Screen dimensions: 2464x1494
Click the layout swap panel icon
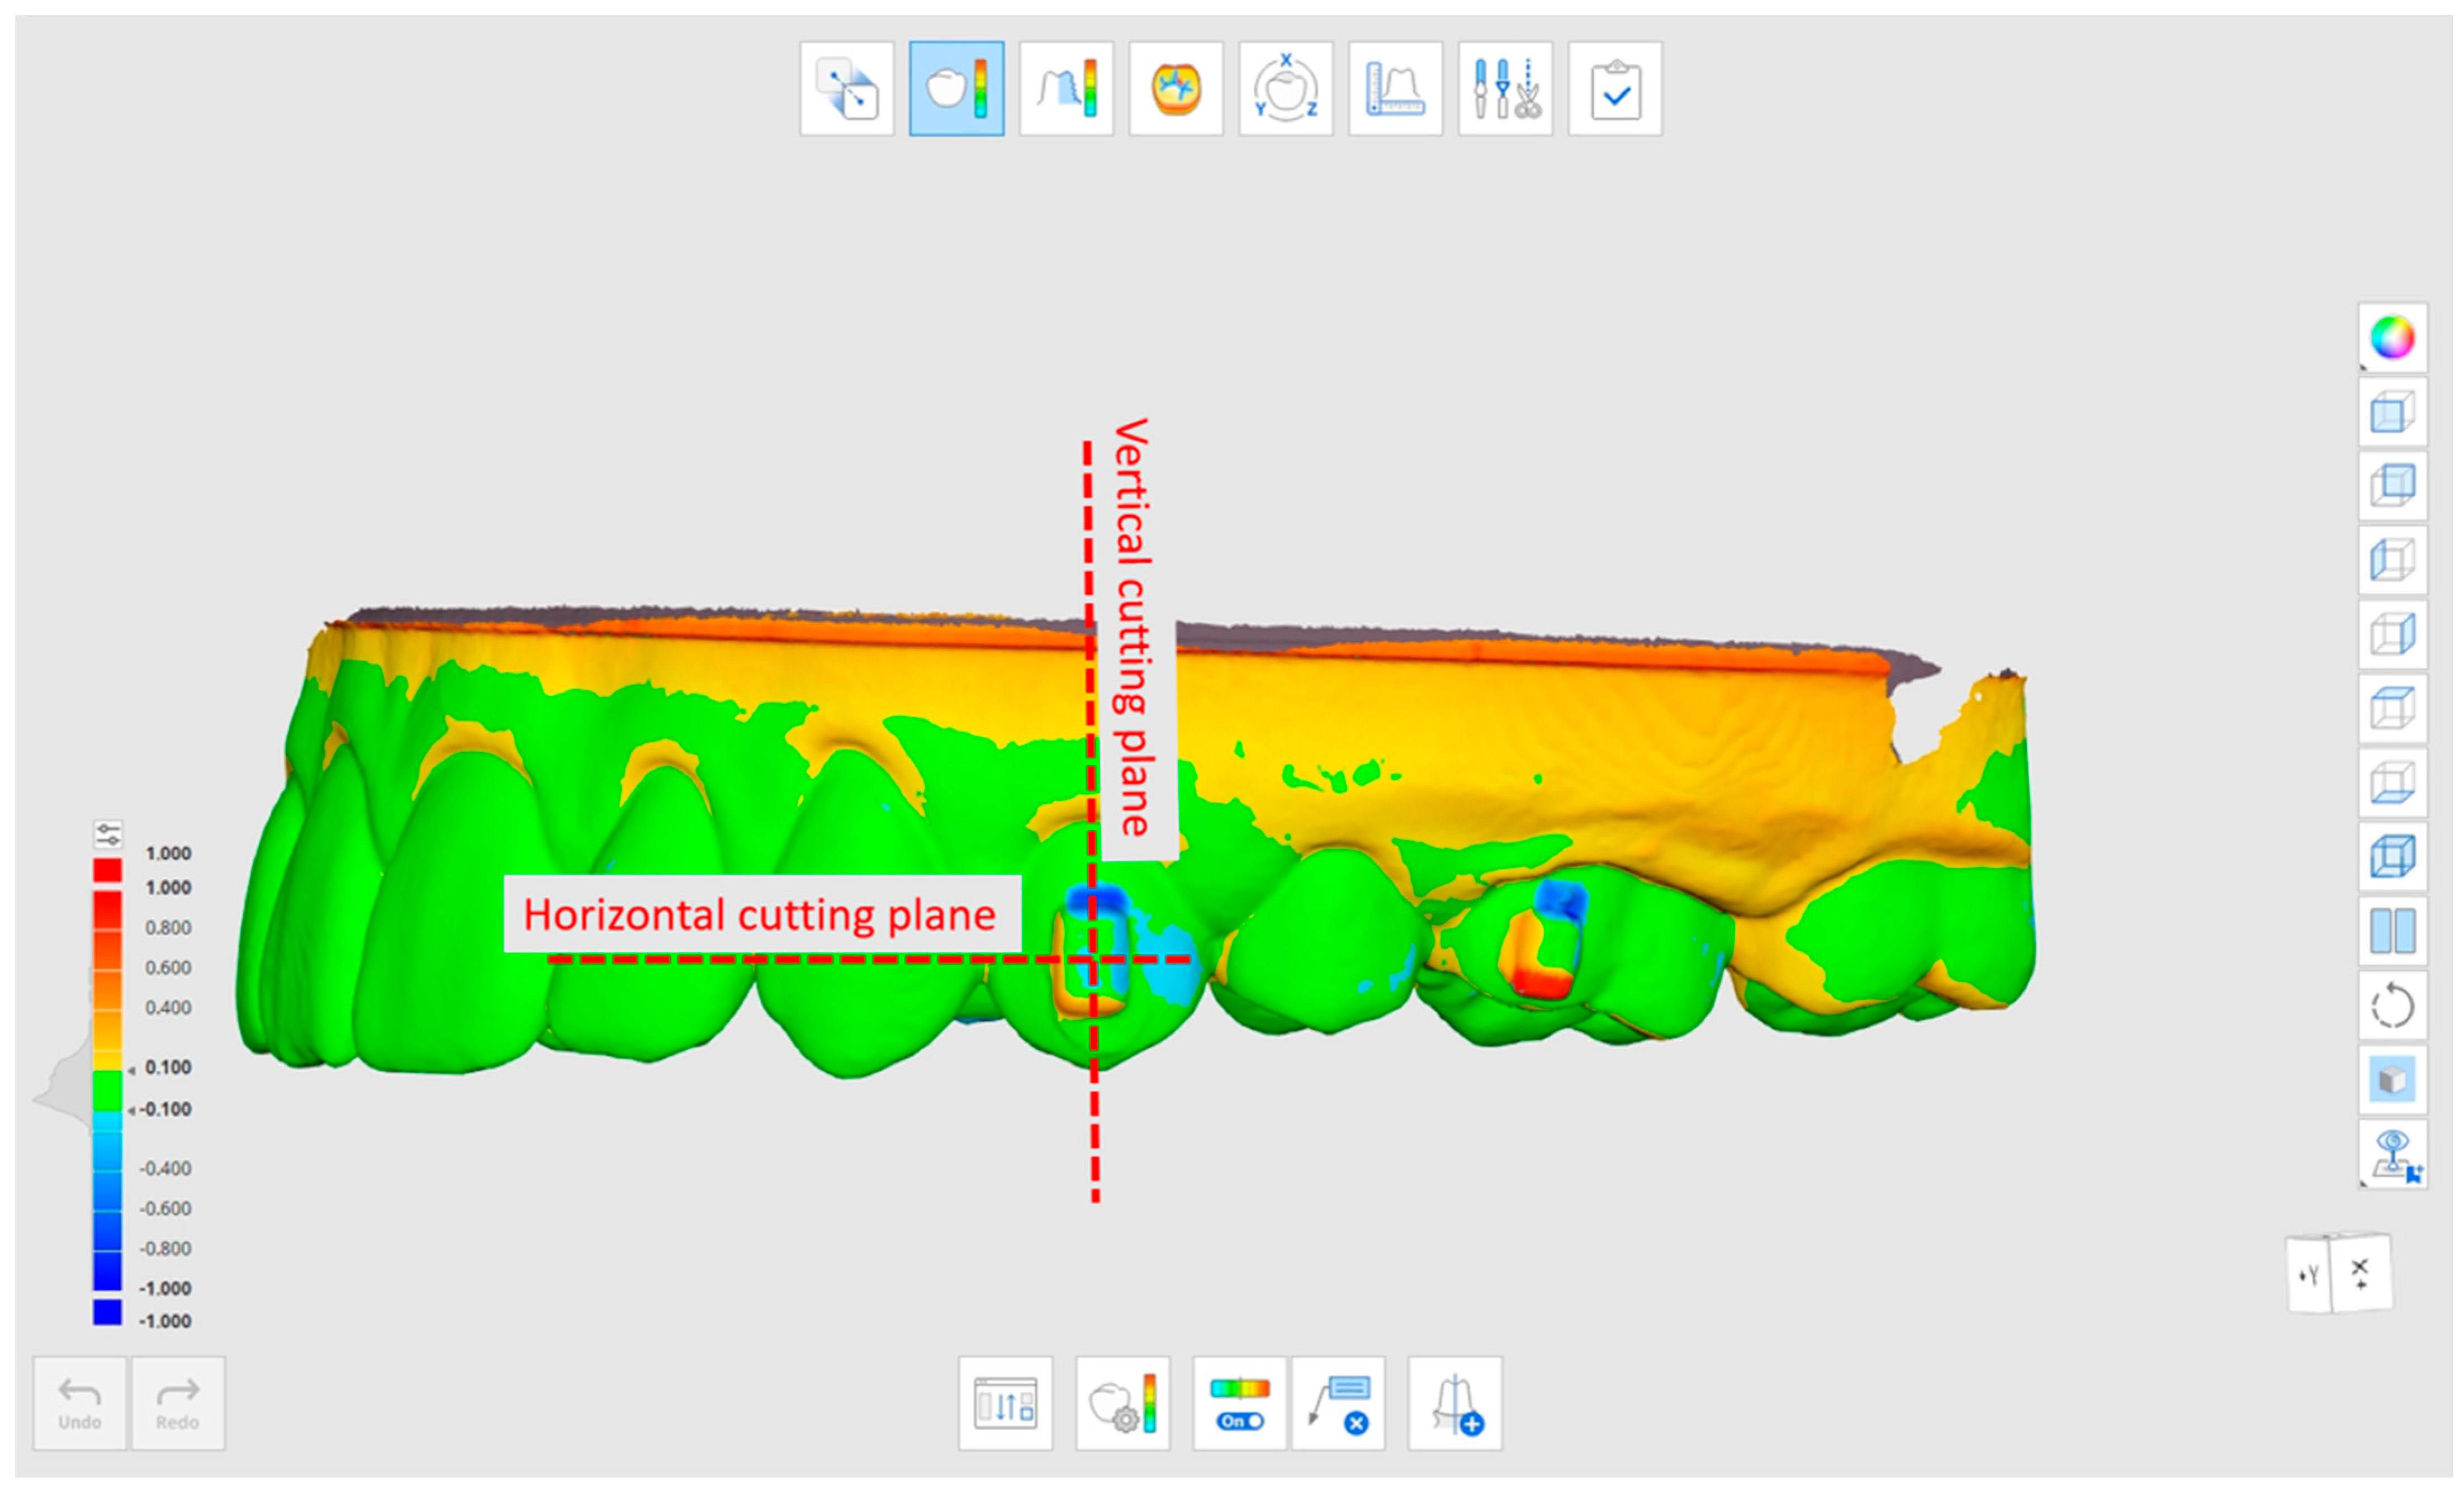coord(1005,1403)
